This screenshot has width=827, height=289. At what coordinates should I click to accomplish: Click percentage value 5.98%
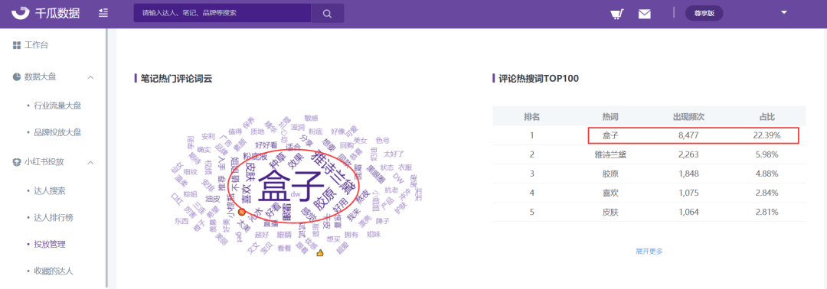click(767, 154)
